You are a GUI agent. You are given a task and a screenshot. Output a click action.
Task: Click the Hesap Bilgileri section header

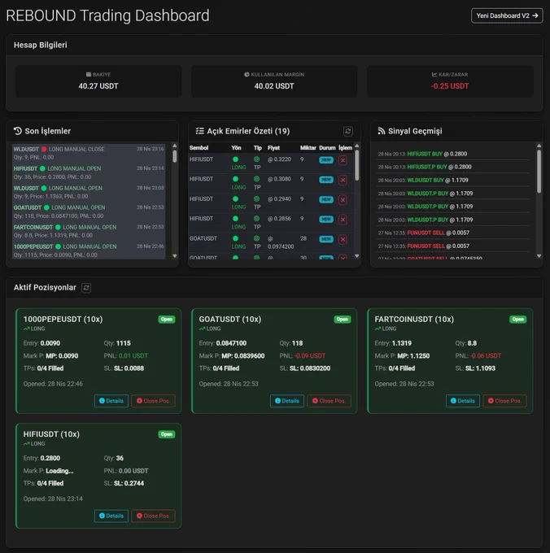[40, 46]
